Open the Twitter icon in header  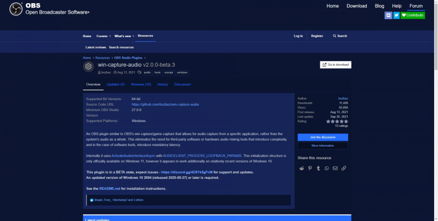396,15
